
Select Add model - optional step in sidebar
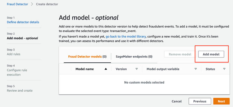point(22,38)
